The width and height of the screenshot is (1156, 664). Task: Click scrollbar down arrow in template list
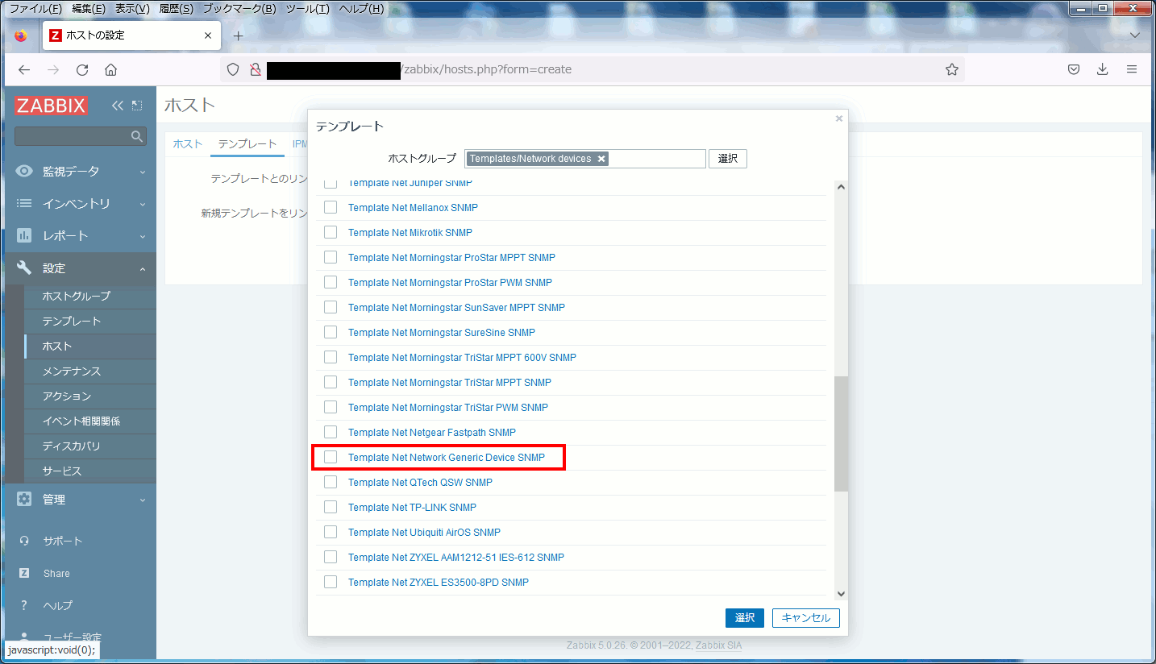pyautogui.click(x=841, y=594)
